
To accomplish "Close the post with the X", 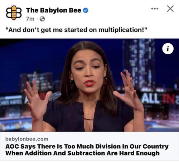I will click(170, 9).
